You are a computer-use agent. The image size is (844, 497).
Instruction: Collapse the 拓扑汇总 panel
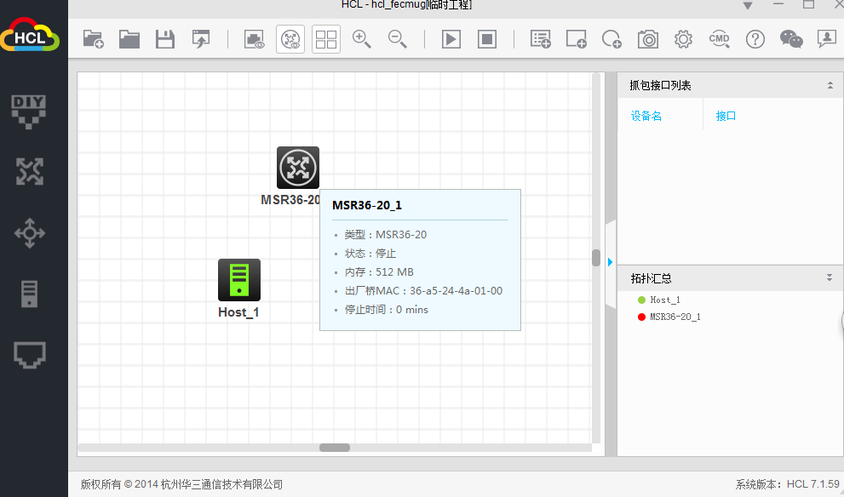point(830,277)
